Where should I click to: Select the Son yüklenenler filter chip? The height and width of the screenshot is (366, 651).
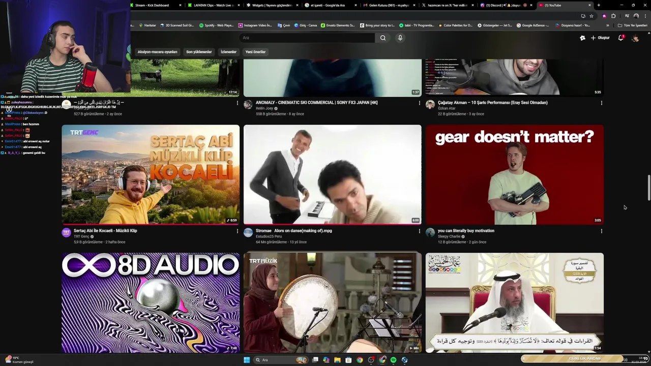click(x=199, y=52)
